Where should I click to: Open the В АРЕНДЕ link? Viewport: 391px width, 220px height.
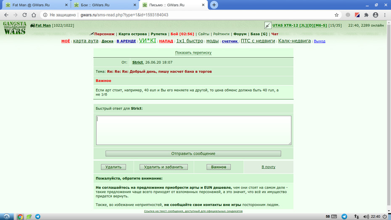126,41
